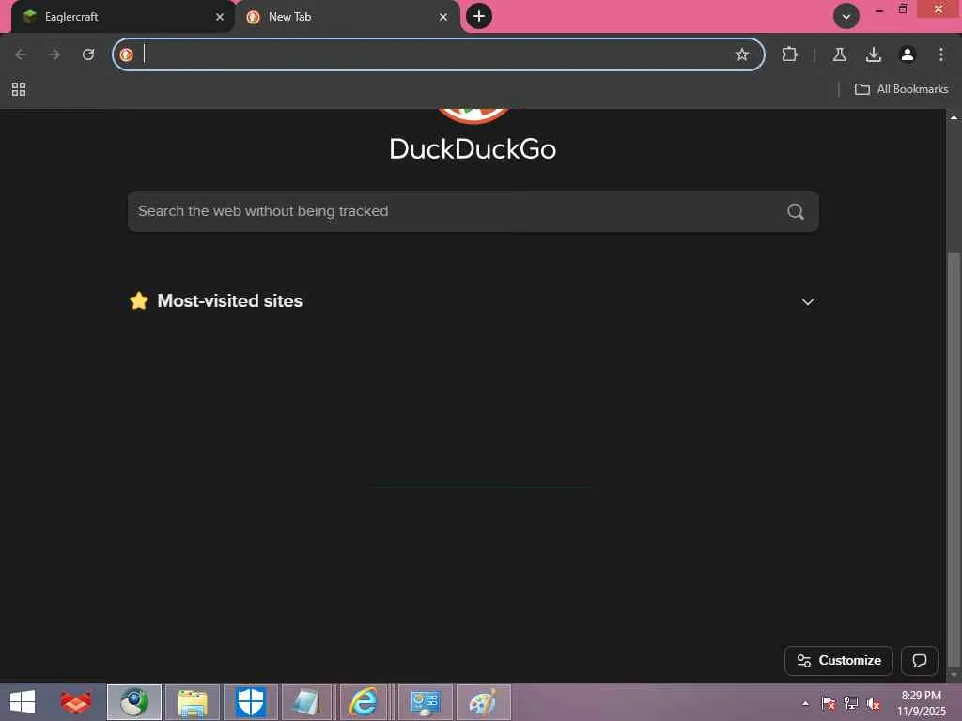Focus the browser address bar
The image size is (962, 721).
click(438, 54)
